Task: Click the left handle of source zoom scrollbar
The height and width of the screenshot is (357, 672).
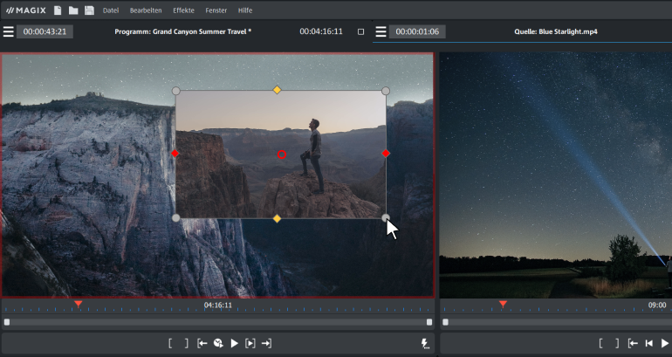Action: (x=446, y=322)
